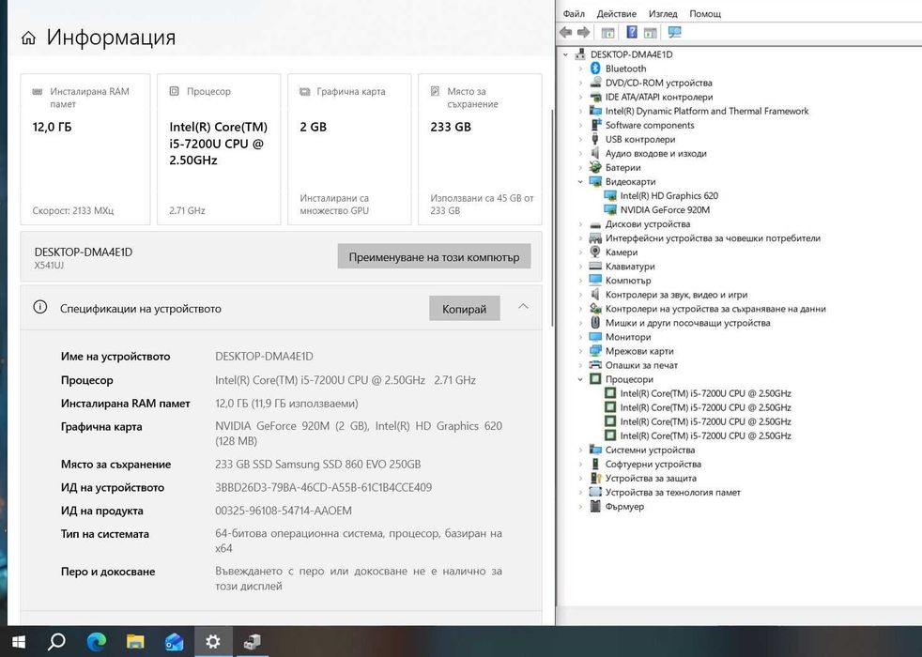This screenshot has height=657, width=922.
Task: Select the Батерии battery icon
Action: coord(595,167)
